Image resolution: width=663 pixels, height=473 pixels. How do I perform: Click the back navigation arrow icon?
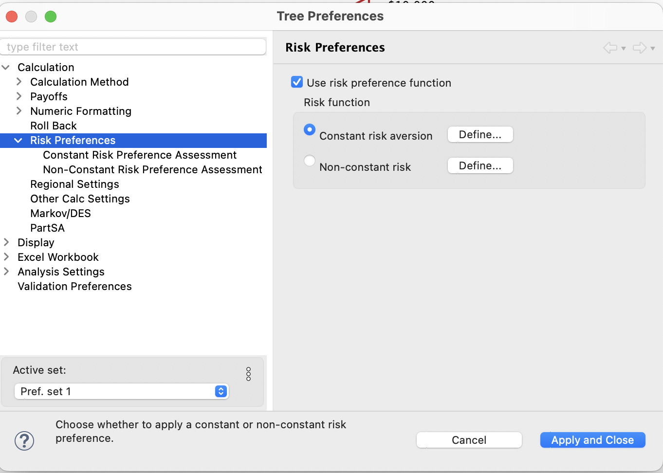click(x=610, y=48)
